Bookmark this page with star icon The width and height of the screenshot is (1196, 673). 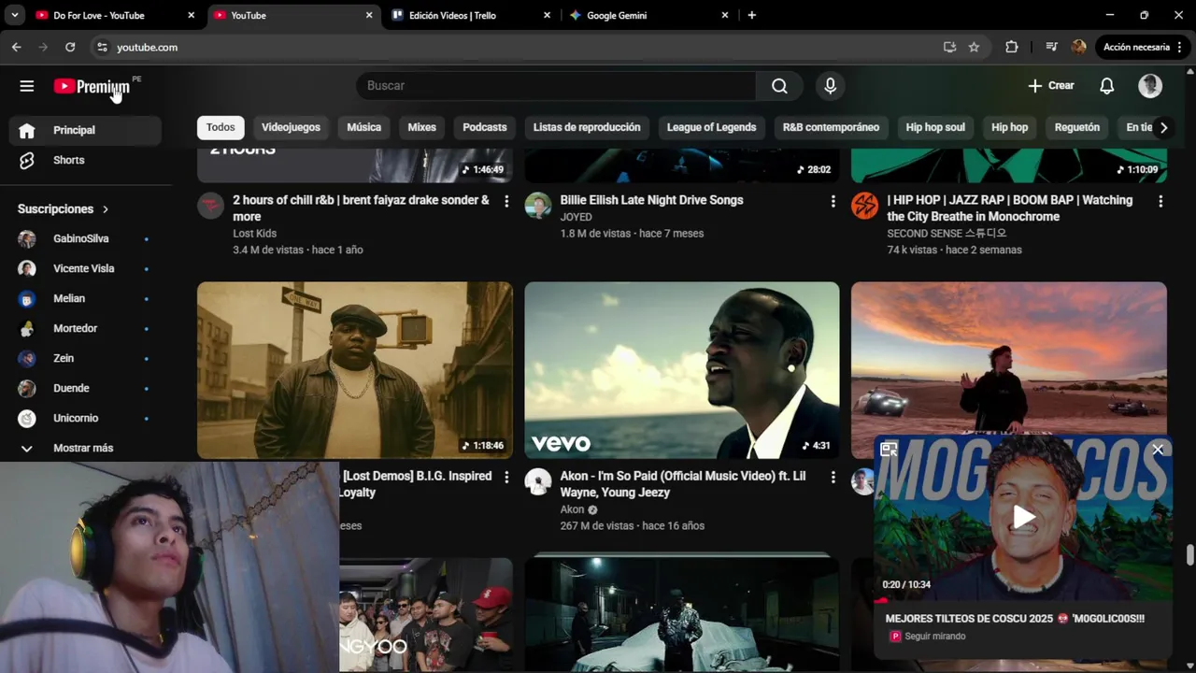pos(974,47)
